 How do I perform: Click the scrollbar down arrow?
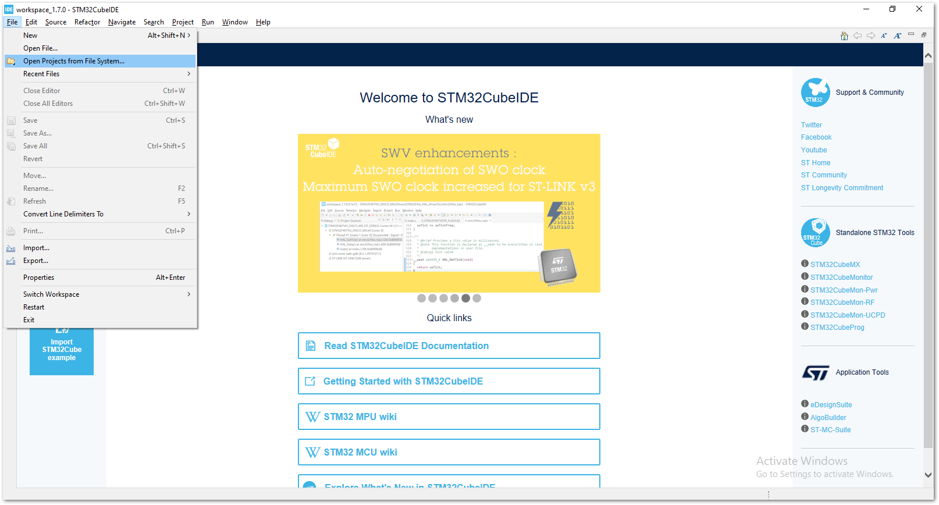click(x=929, y=475)
